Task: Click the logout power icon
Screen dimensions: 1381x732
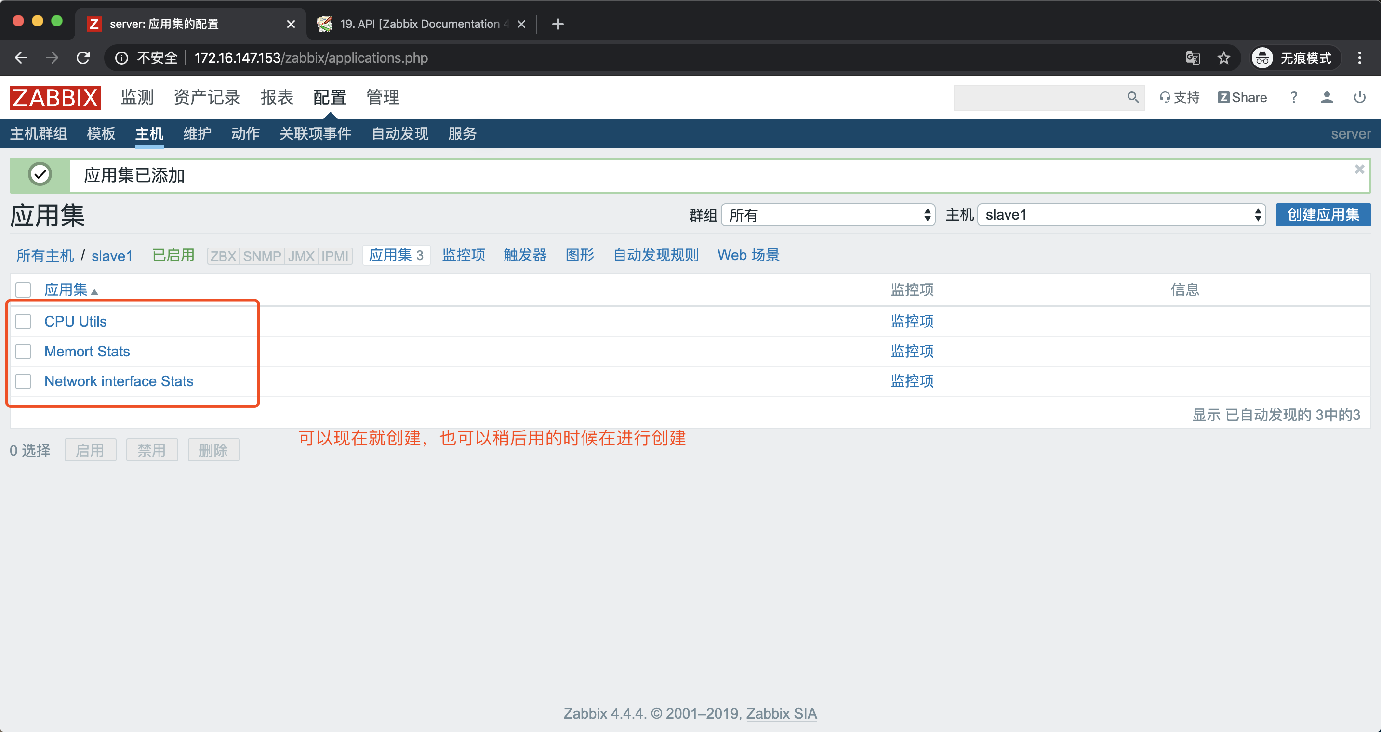Action: click(1359, 98)
